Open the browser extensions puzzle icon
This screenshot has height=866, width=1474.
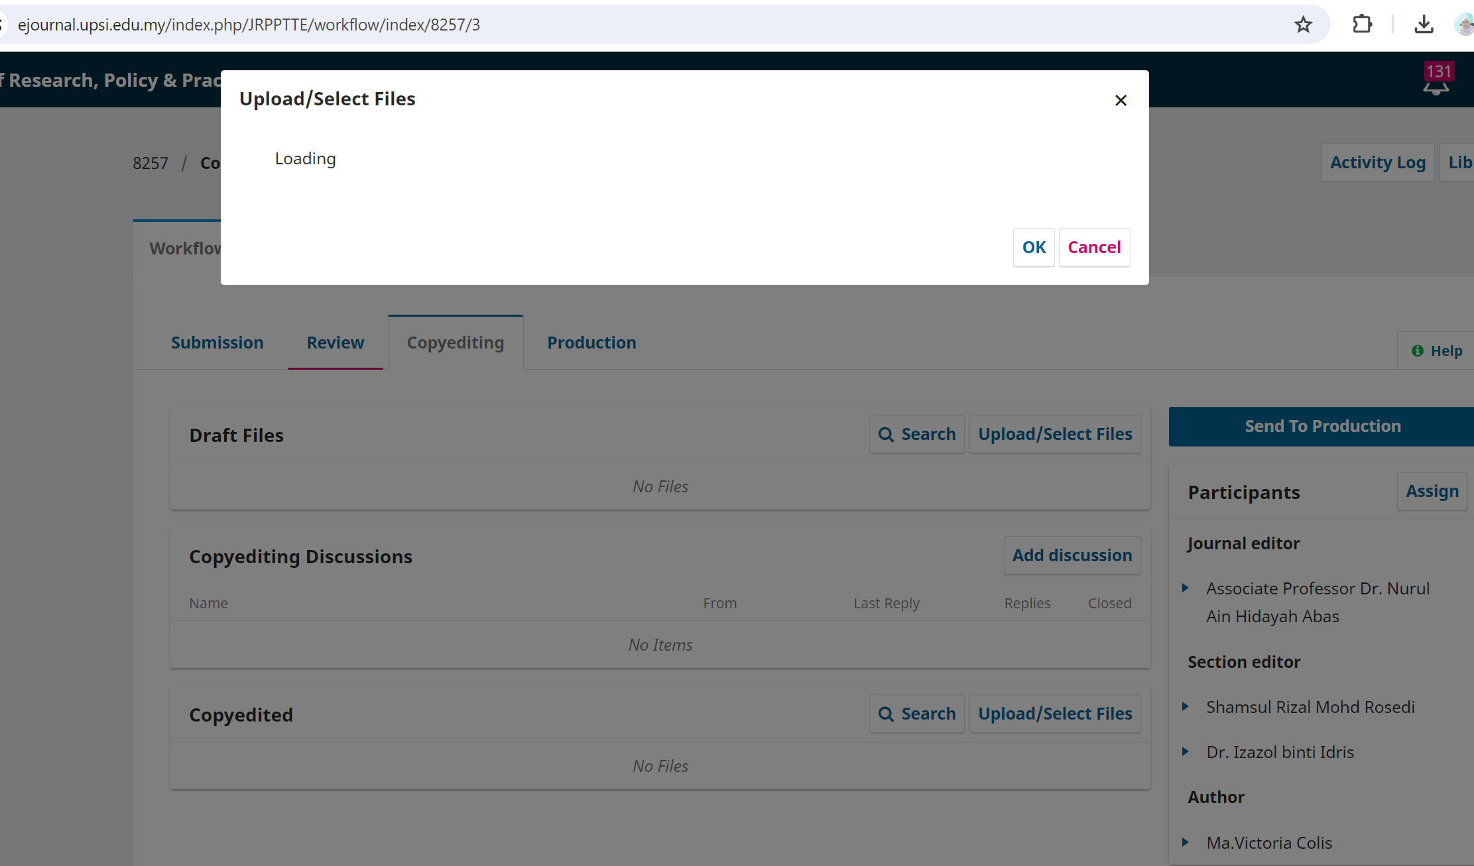[x=1362, y=25]
